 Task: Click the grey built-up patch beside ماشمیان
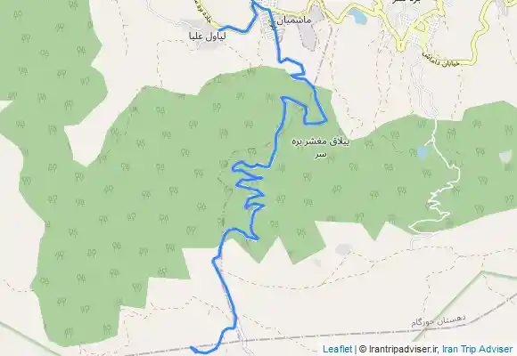(x=308, y=36)
